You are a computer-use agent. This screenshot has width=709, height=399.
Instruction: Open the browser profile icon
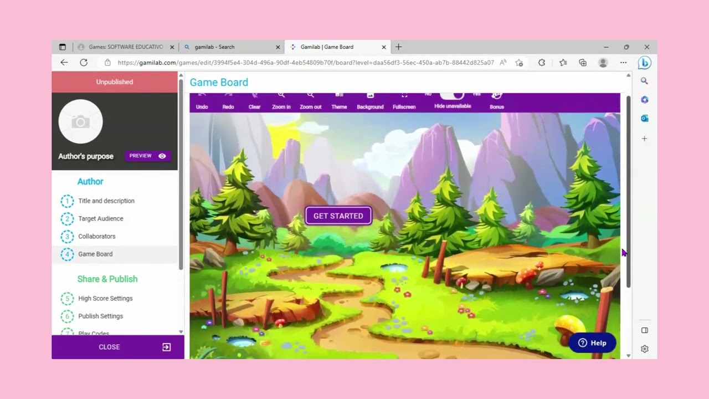603,63
